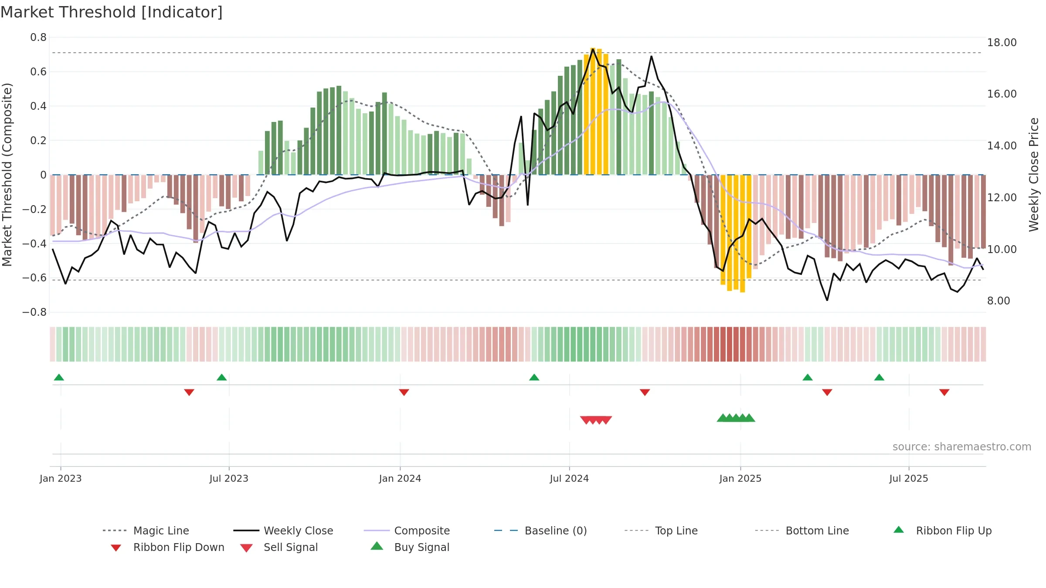Screen dimensions: 1046x588
Task: Click the 0 left axis tick label
Action: point(43,175)
